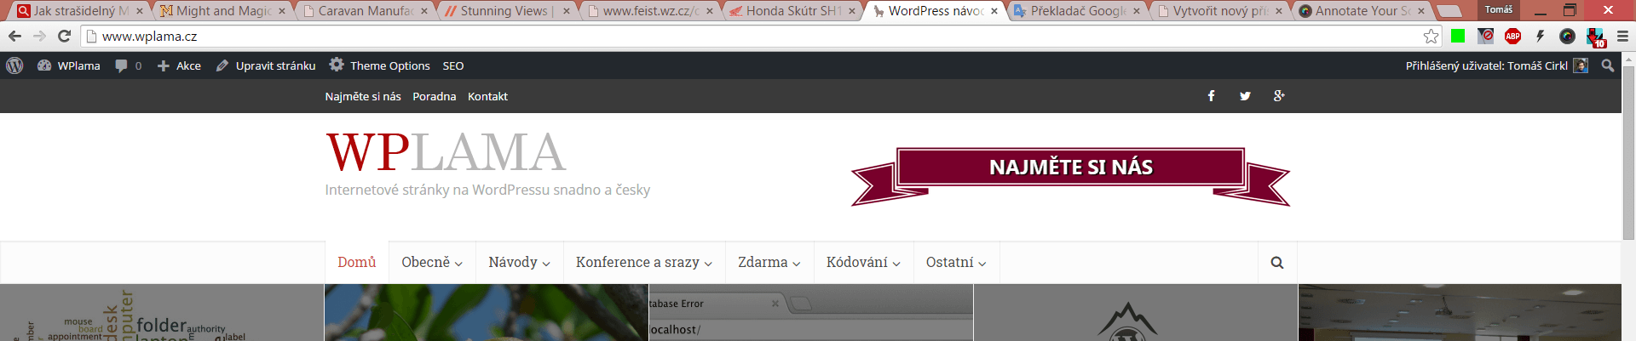Open the green leaves slider thumbnail
This screenshot has height=341, width=1636.
(x=487, y=313)
